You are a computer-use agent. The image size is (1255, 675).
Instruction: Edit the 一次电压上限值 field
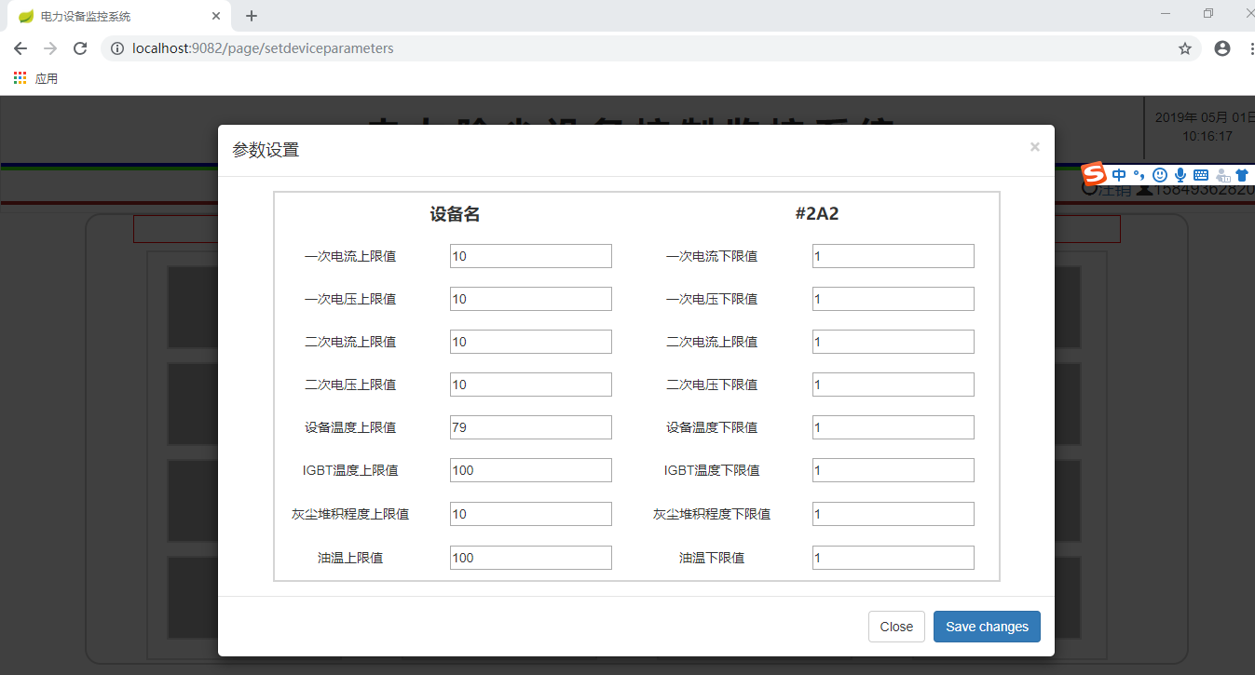coord(531,299)
